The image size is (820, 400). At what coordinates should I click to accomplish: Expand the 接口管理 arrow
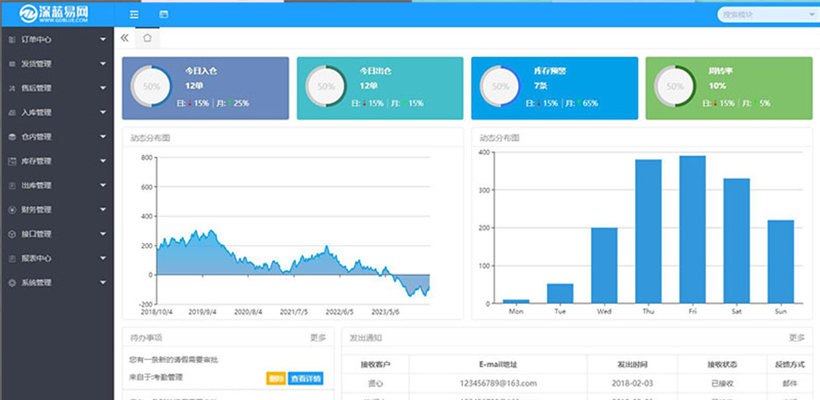[103, 234]
